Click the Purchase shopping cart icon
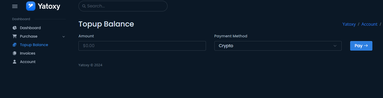The width and height of the screenshot is (383, 98). pos(15,36)
